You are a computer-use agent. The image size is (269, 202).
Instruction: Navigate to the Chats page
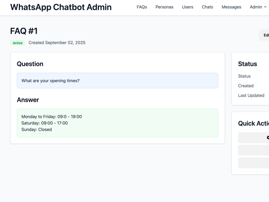point(207,7)
